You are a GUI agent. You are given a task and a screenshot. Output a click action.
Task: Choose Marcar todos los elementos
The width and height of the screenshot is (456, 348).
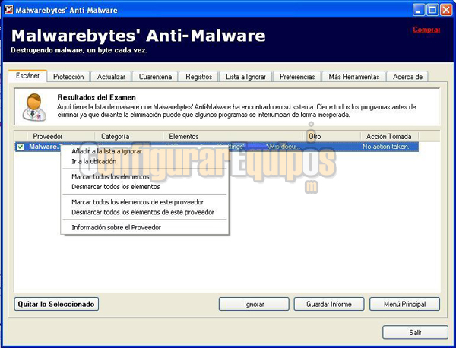click(x=144, y=177)
